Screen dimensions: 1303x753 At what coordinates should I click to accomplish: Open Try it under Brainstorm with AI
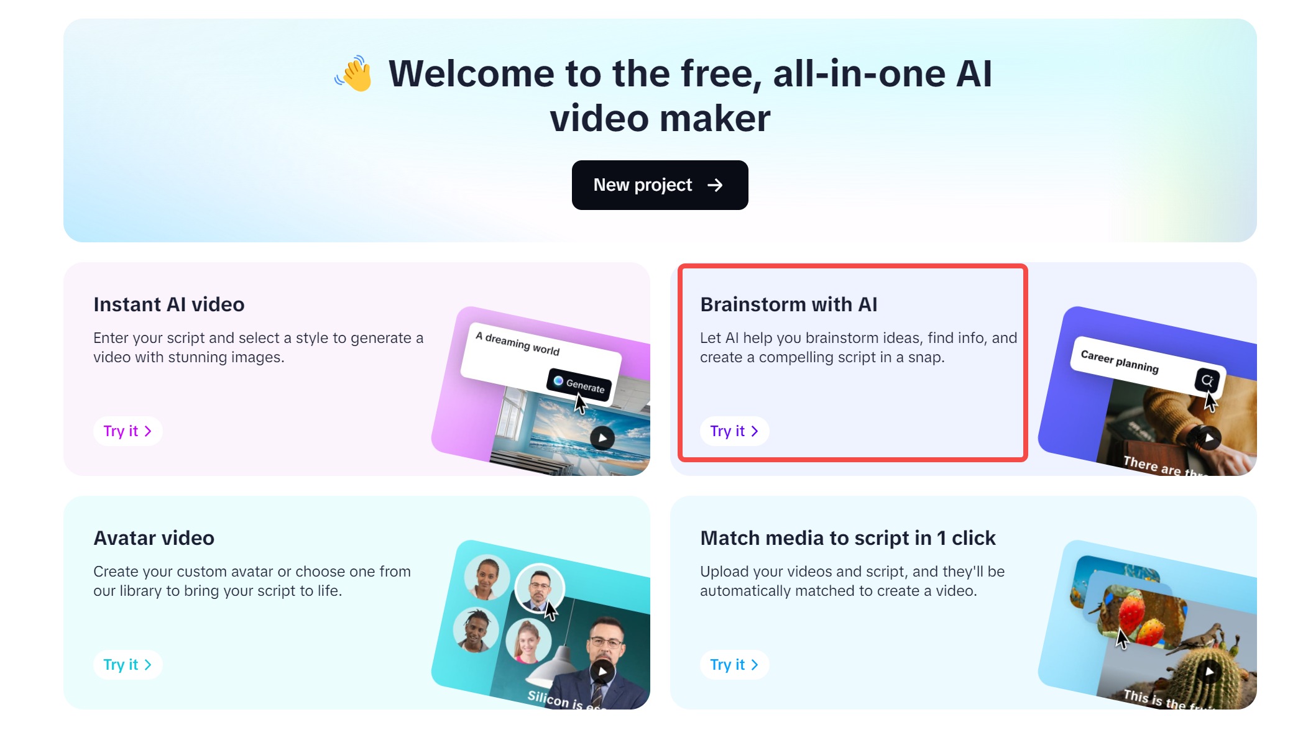point(734,431)
